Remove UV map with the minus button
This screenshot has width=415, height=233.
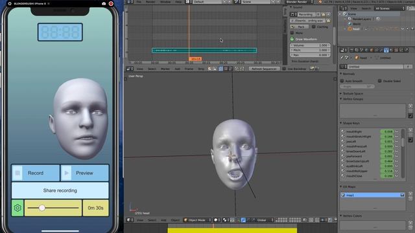point(410,199)
